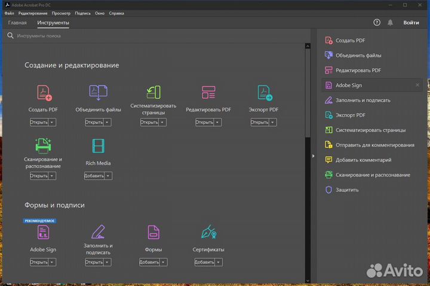430x286 pixels.
Task: Open the Файл menu
Action: 10,13
